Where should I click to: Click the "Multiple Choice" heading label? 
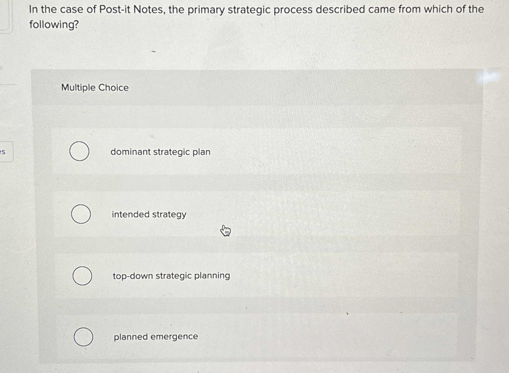[94, 88]
